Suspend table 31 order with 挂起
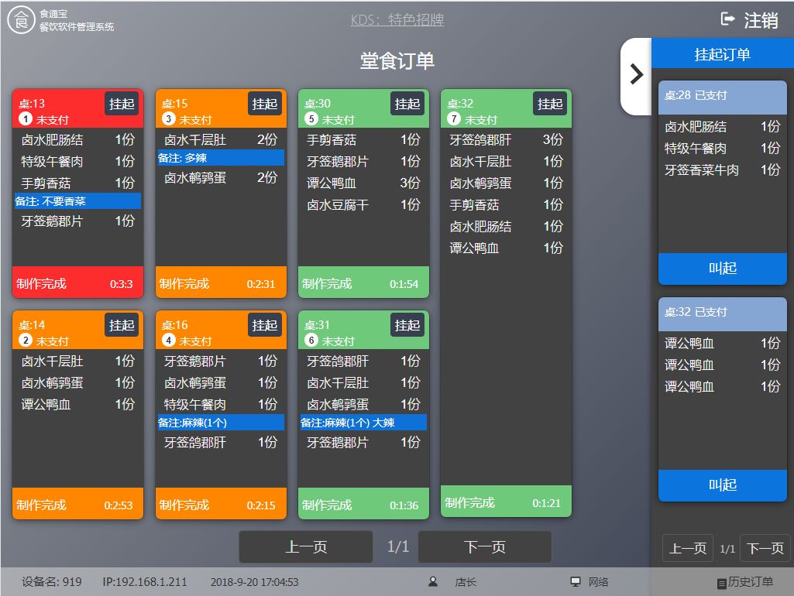The image size is (794, 596). 407,325
